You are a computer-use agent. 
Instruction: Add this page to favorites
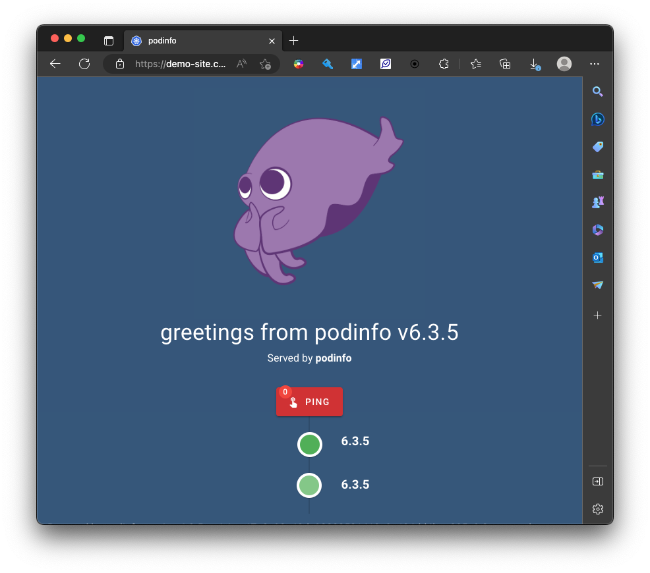[x=265, y=64]
